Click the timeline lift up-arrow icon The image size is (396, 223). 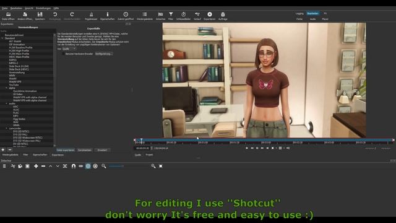tap(51, 166)
